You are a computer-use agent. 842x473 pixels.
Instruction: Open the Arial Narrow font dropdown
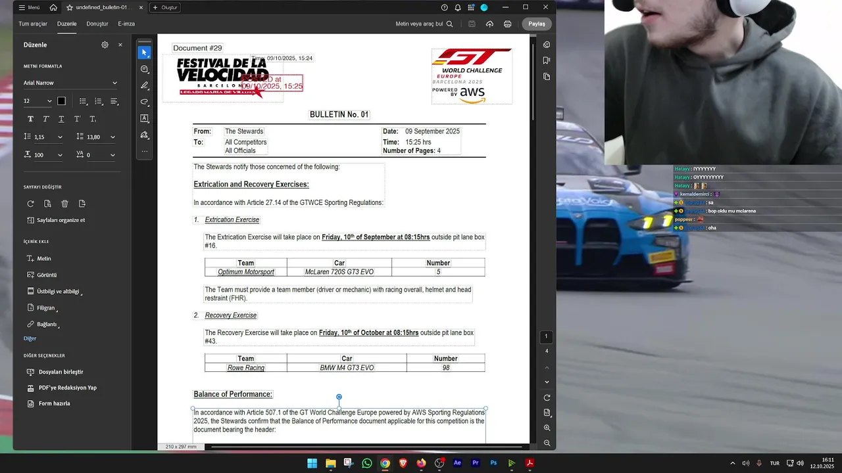70,83
